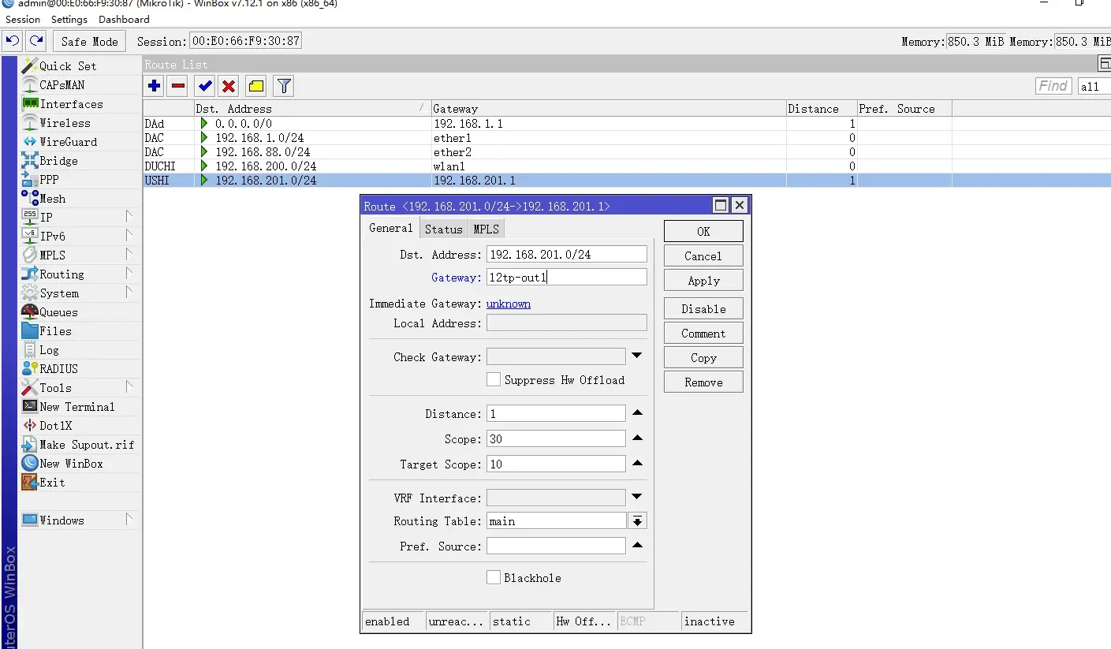This screenshot has width=1111, height=649.
Task: Expand the Tools submenu
Action: (x=129, y=387)
